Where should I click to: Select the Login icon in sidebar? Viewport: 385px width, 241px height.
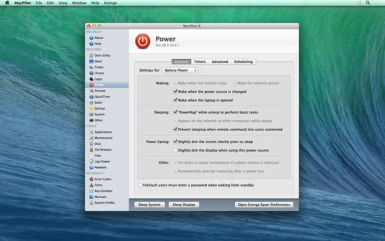point(91,79)
